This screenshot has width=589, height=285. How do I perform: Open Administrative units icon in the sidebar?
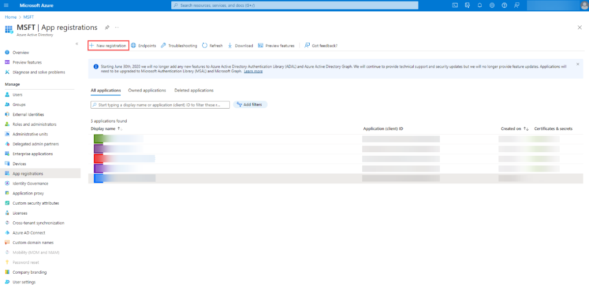7,134
